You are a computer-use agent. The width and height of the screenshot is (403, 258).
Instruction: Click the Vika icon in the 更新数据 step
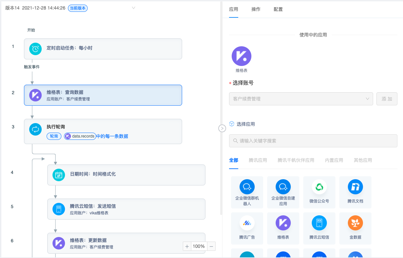tap(59, 243)
